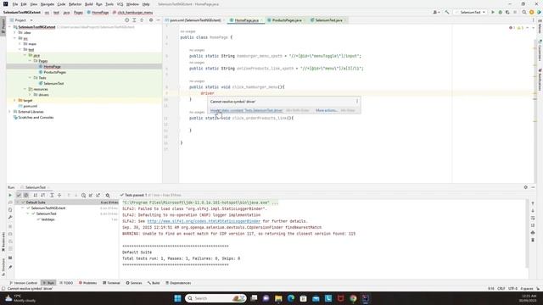Rerun tests with the Run panel play icon
The width and height of the screenshot is (543, 305).
[10, 196]
